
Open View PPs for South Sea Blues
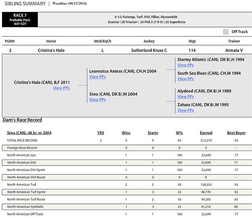pos(185,79)
